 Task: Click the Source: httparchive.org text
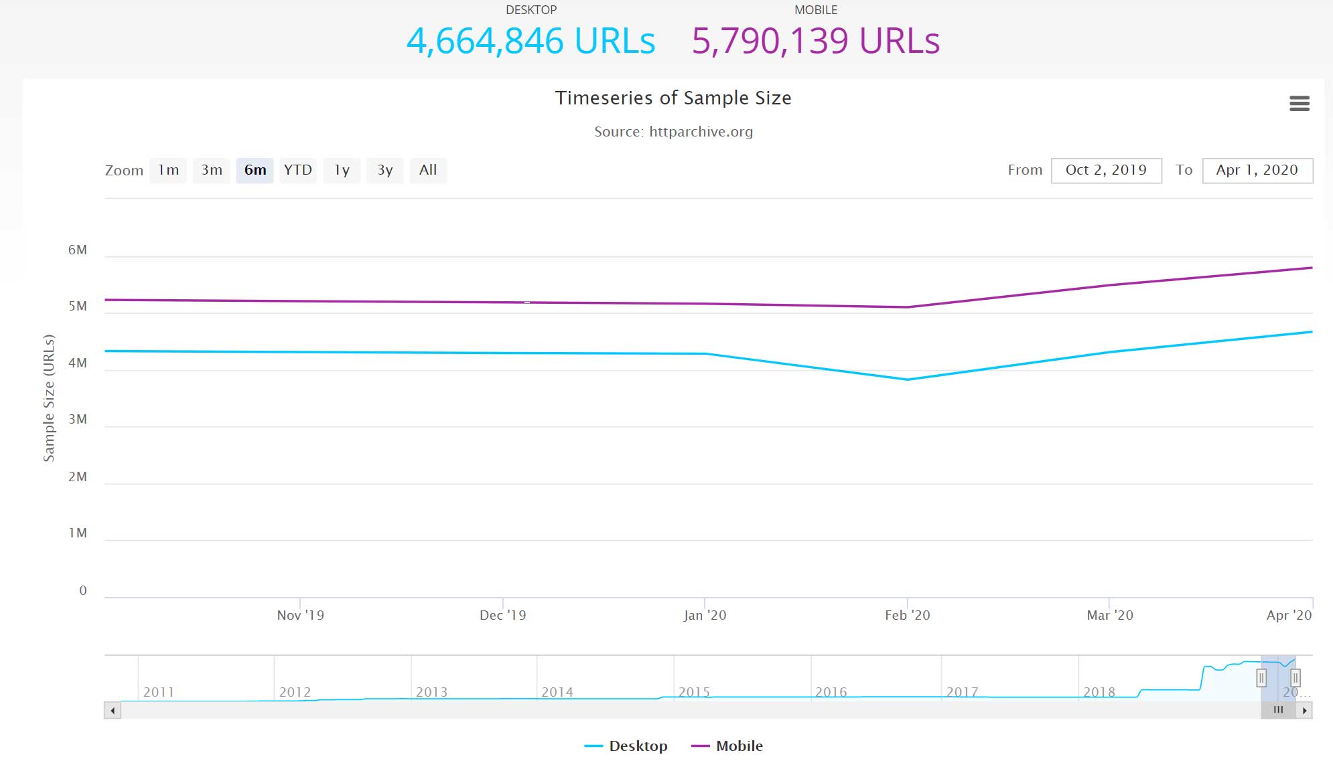pyautogui.click(x=673, y=131)
